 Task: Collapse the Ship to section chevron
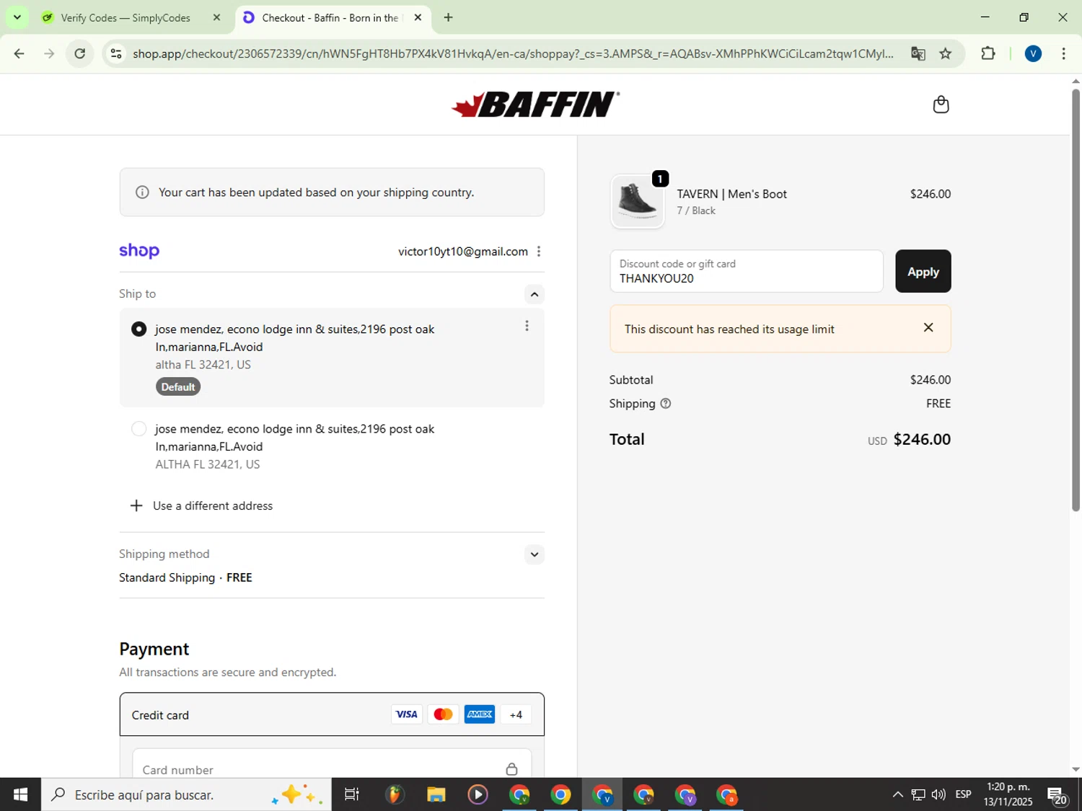click(534, 294)
